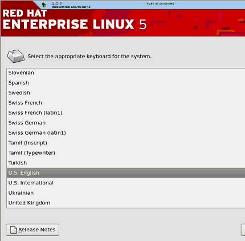This screenshot has height=241, width=245.
Task: Choose the plain Swiss German entry
Action: pos(126,123)
